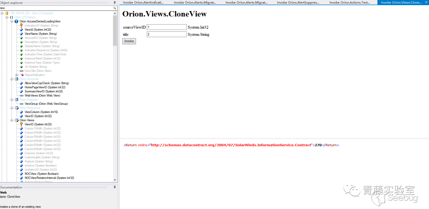Click the key icon beside IndicationID
Viewport: 429px width, 209px height.
tap(21, 25)
